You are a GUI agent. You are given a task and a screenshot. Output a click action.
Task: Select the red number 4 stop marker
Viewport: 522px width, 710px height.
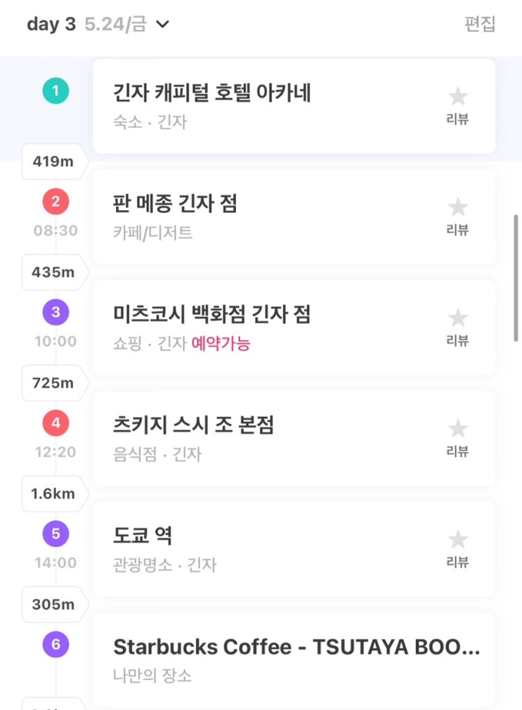pyautogui.click(x=56, y=424)
